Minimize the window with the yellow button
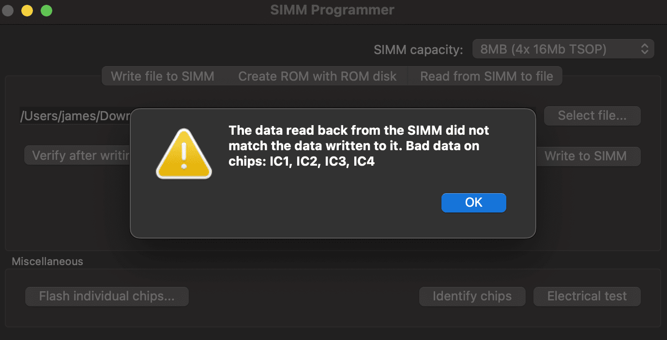The image size is (667, 340). coord(27,10)
